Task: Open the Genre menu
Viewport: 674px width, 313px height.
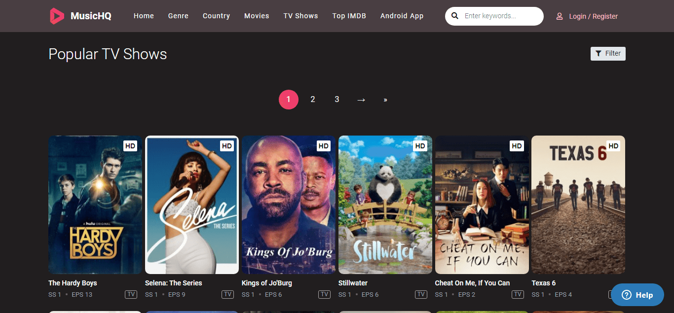Action: (178, 16)
